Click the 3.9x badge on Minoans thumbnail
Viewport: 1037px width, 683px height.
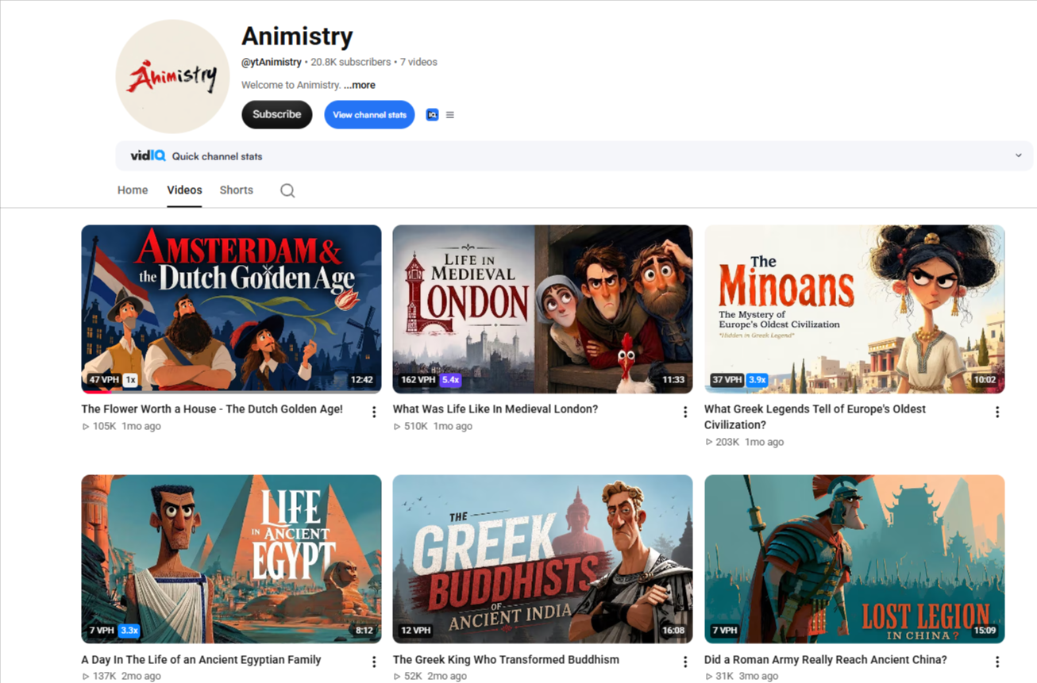point(758,380)
